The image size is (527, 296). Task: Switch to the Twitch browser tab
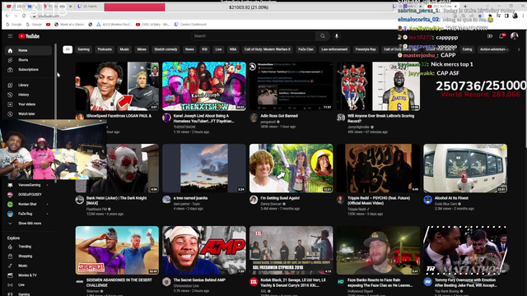[x=87, y=7]
